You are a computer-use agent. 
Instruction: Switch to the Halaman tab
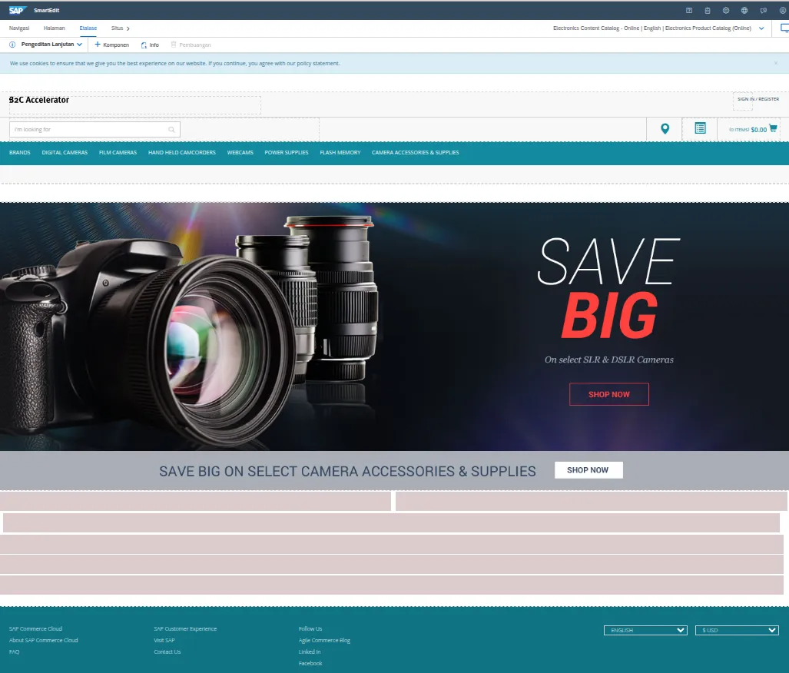coord(55,28)
